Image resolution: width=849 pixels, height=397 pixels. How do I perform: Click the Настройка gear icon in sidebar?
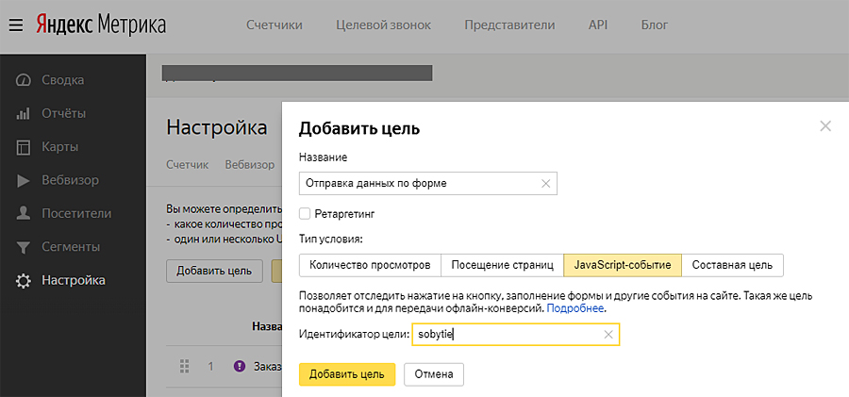[24, 280]
